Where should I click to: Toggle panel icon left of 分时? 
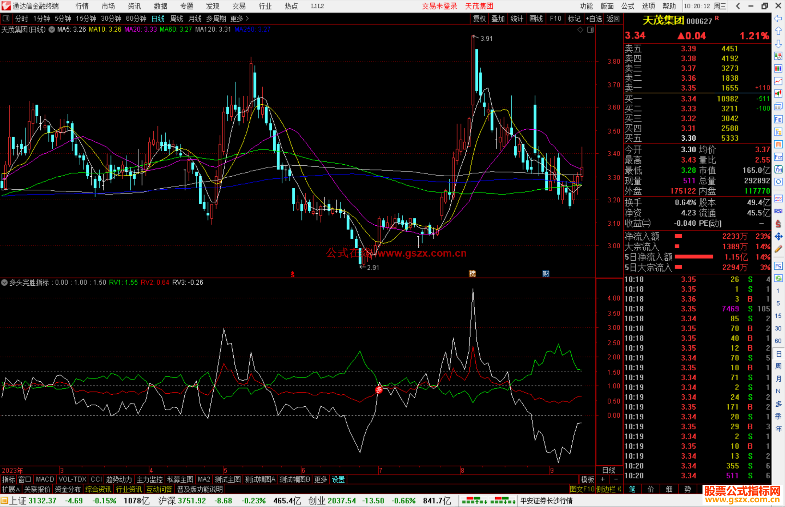tap(6, 19)
